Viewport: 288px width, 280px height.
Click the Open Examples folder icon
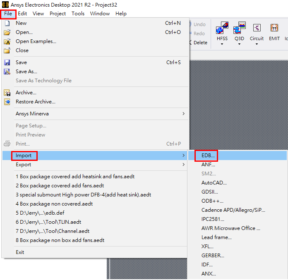(7, 41)
